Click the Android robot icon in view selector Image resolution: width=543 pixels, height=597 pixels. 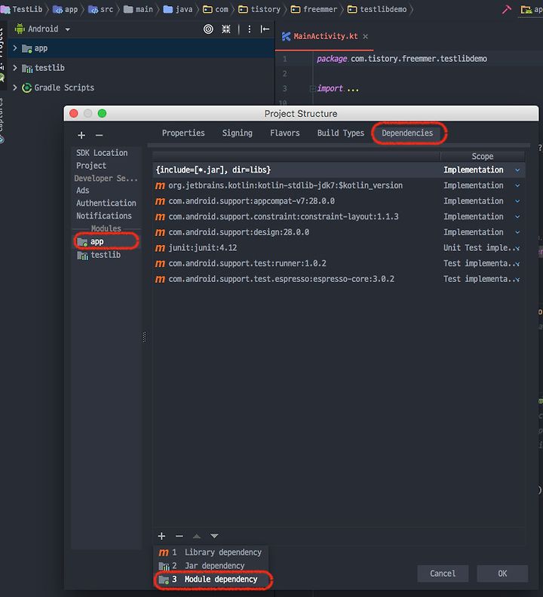tap(20, 29)
